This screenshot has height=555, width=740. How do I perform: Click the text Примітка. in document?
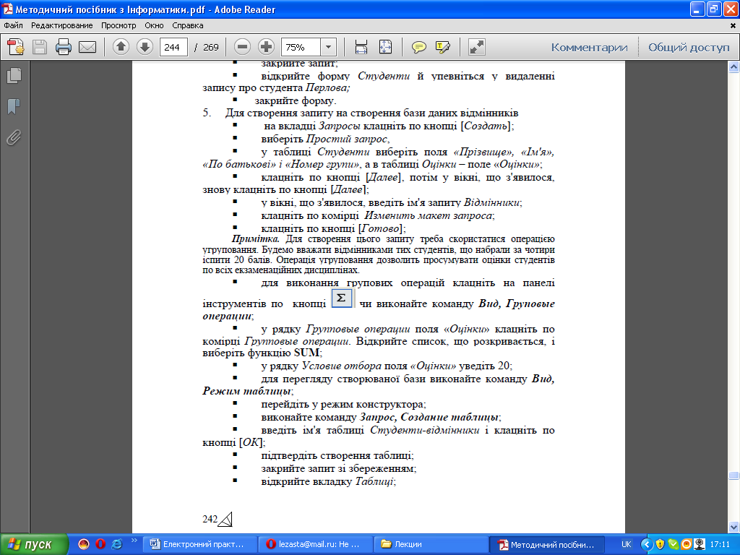click(x=255, y=238)
